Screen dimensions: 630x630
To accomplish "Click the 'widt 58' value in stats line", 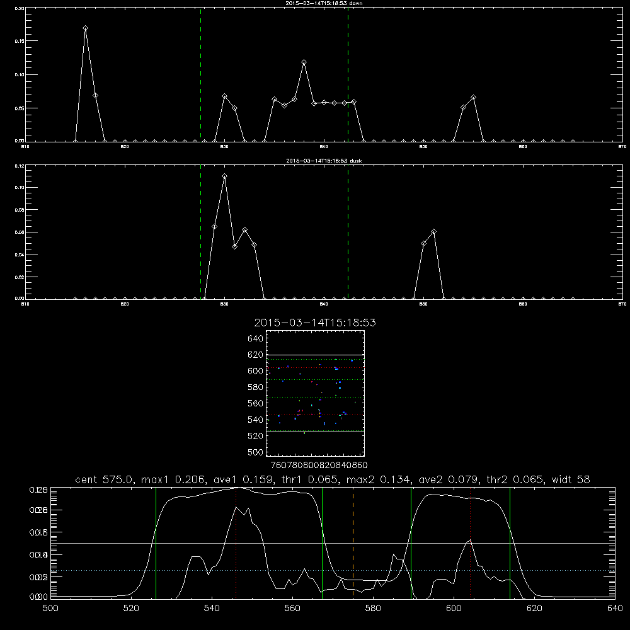I will 571,479.
